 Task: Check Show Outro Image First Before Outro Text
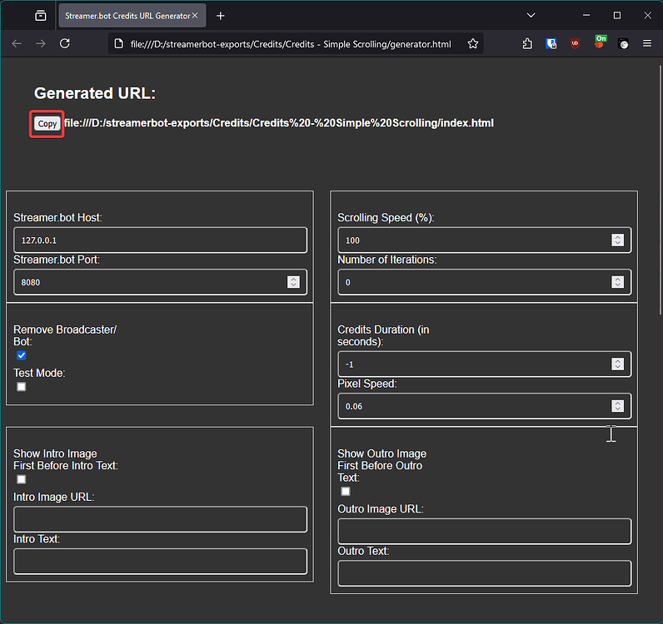coord(346,492)
